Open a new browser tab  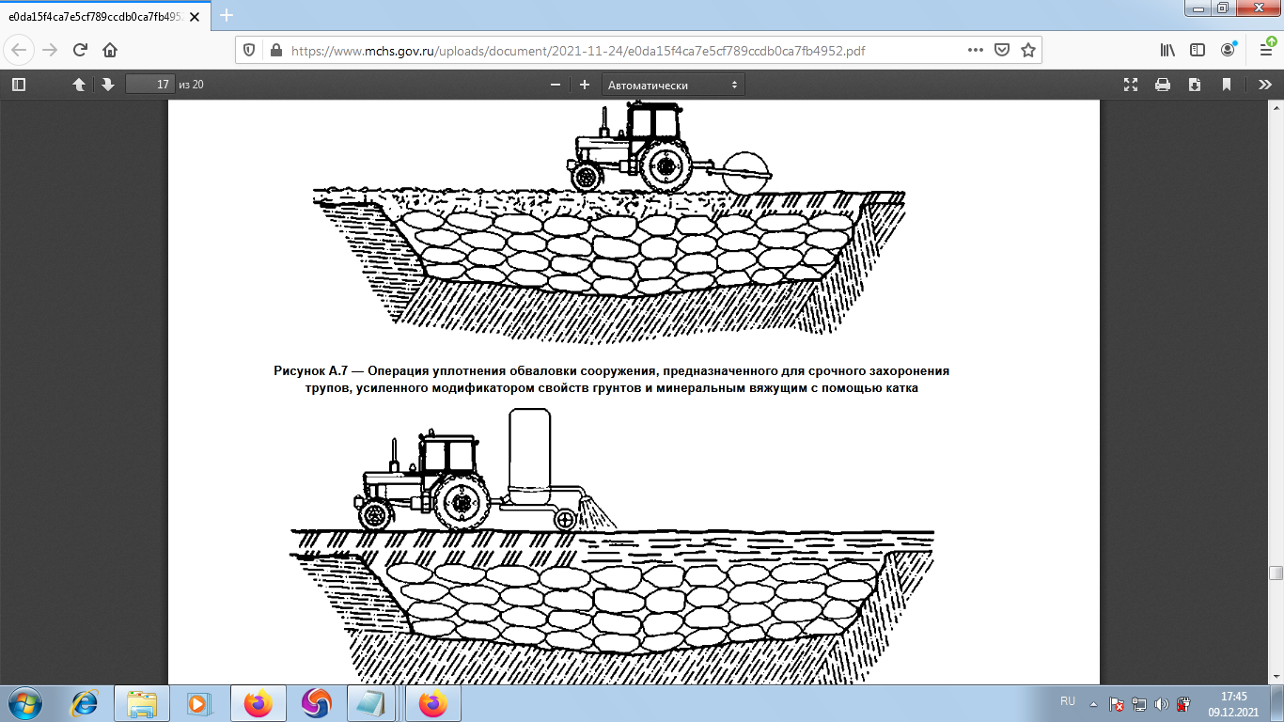(x=226, y=15)
